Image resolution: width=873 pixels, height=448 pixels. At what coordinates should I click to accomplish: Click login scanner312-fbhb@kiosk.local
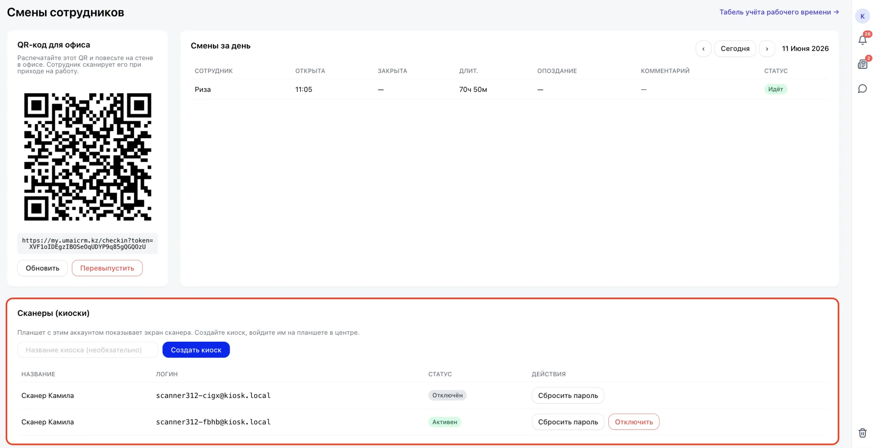click(213, 422)
